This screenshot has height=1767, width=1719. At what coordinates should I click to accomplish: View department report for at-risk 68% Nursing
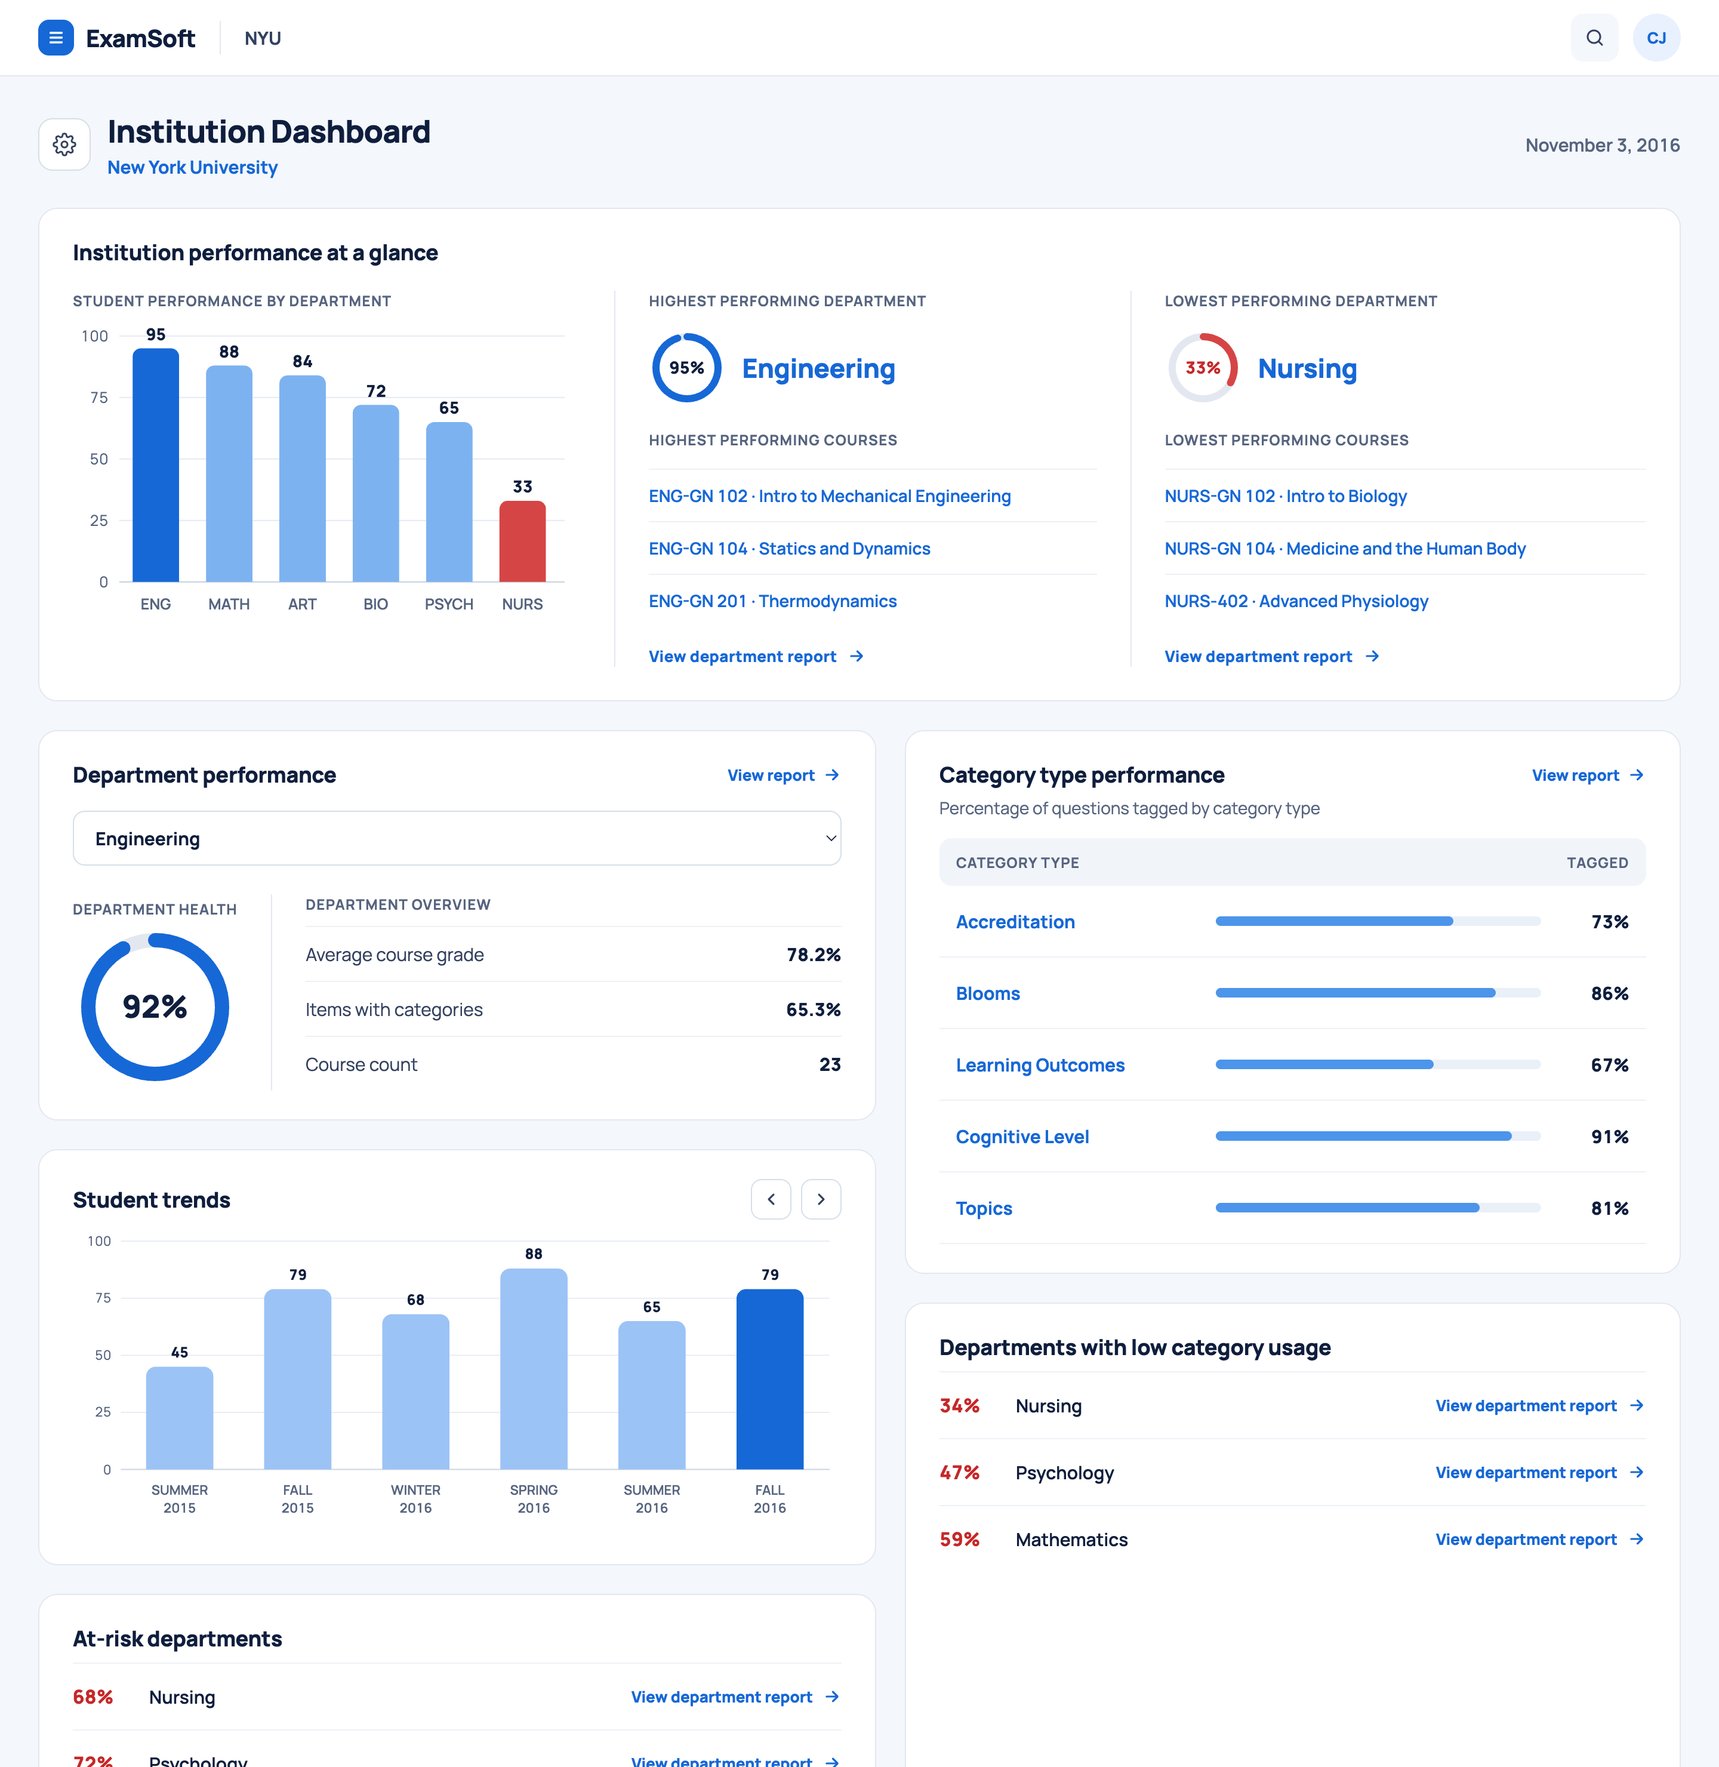736,1698
